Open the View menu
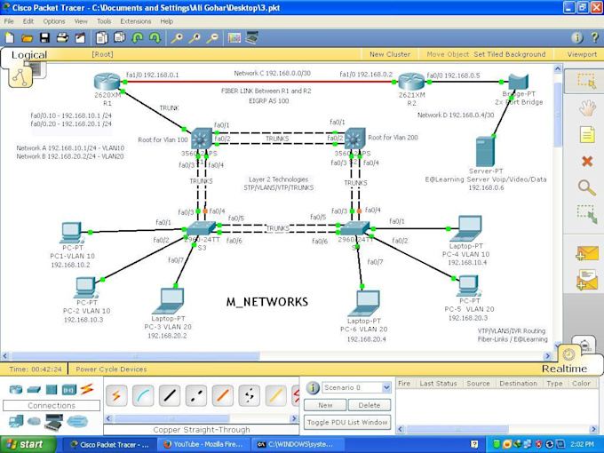The width and height of the screenshot is (604, 453). point(81,21)
